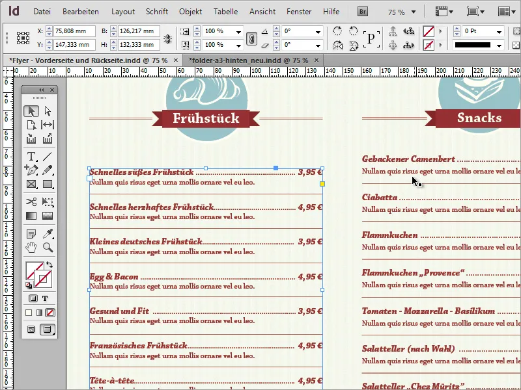Open the vertical scale percentage dropdown
This screenshot has height=390, width=521.
pos(238,45)
